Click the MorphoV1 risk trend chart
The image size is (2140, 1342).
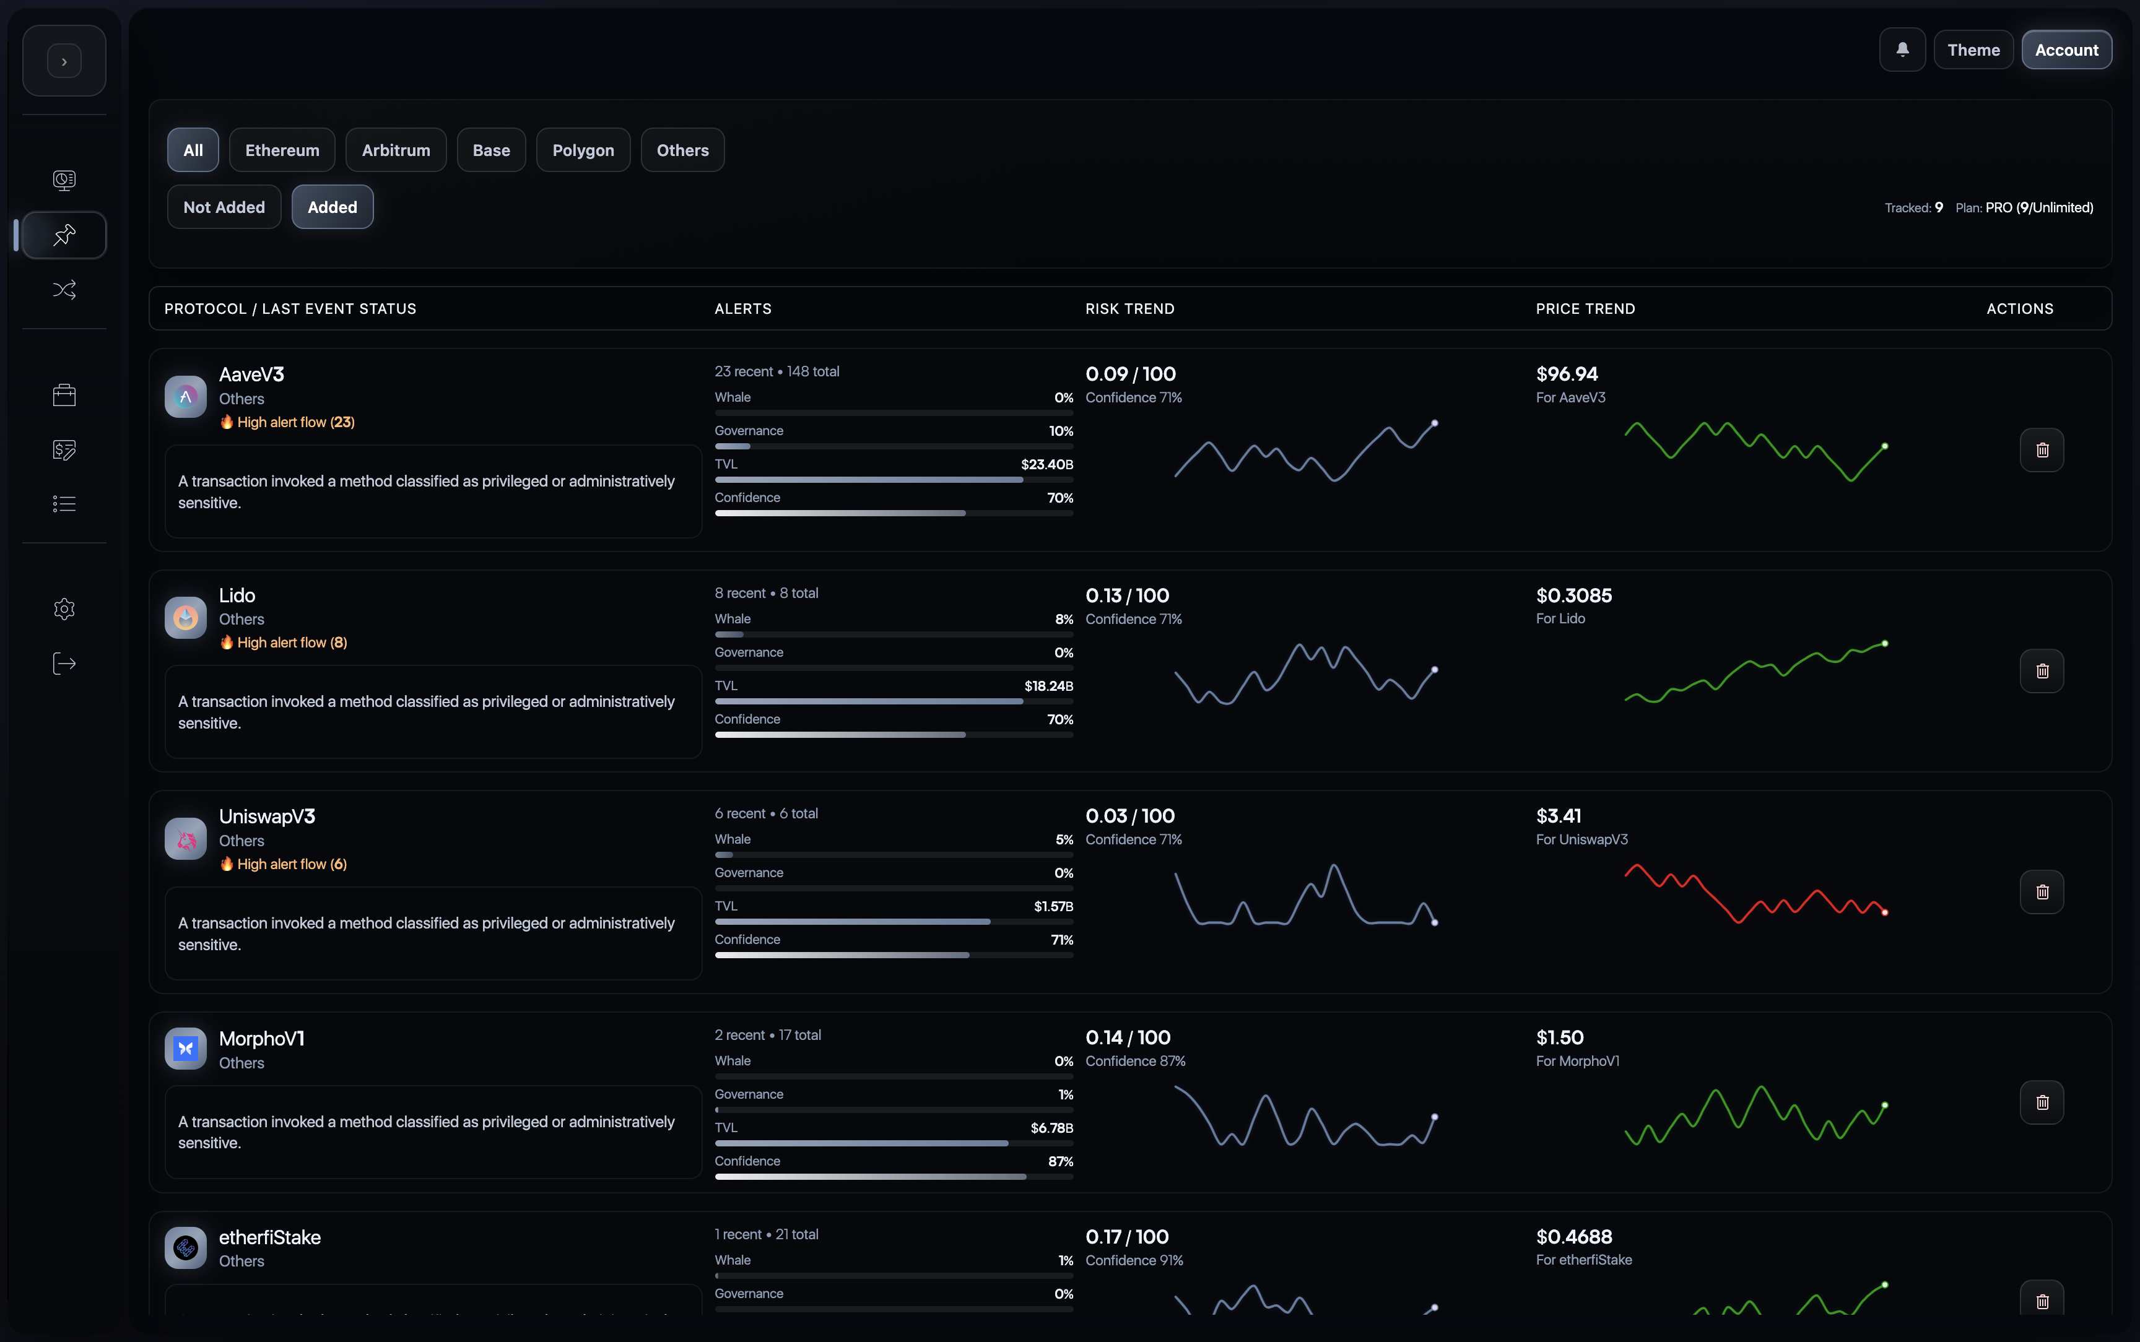tap(1306, 1115)
